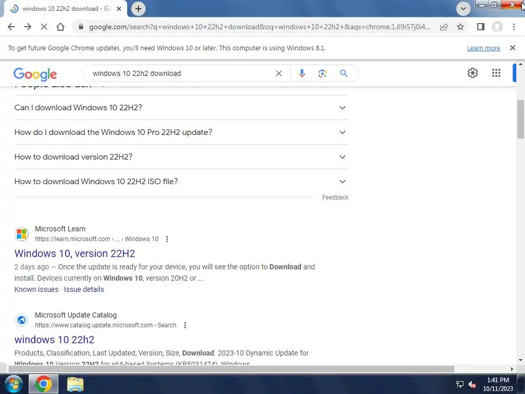Screen dimensions: 525x394
Task: Open File Explorer from the taskbar
Action: (x=75, y=384)
